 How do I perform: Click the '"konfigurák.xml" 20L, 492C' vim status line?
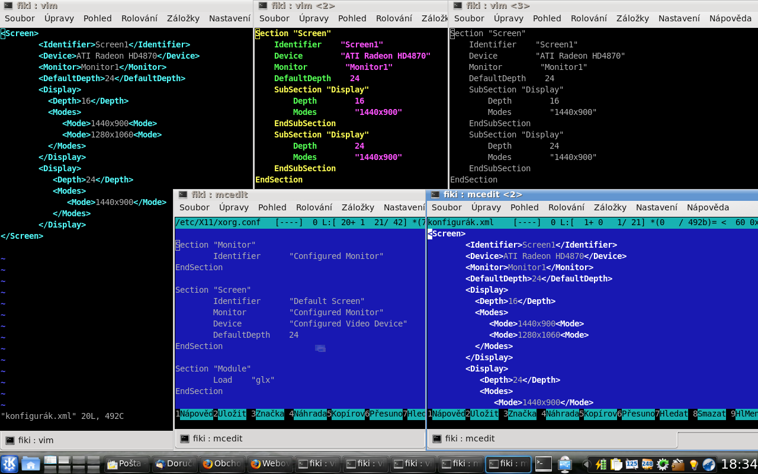(62, 416)
